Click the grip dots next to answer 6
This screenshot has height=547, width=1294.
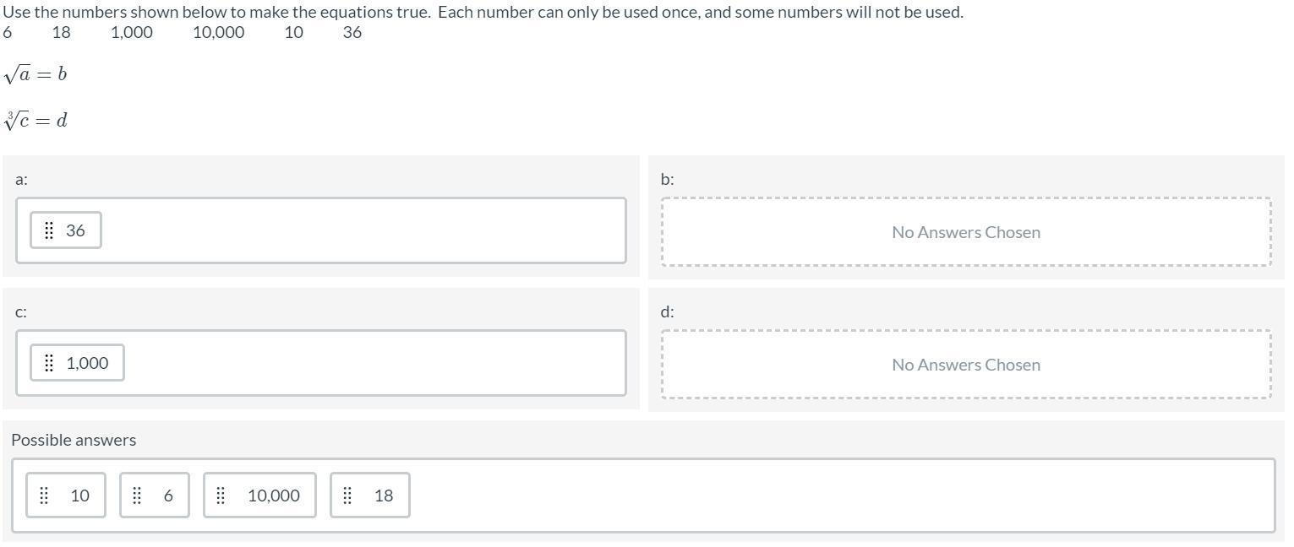click(x=137, y=496)
